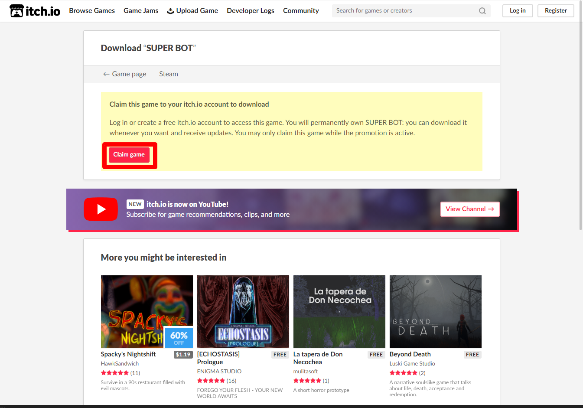Visit multitasoft creator page

tap(306, 372)
